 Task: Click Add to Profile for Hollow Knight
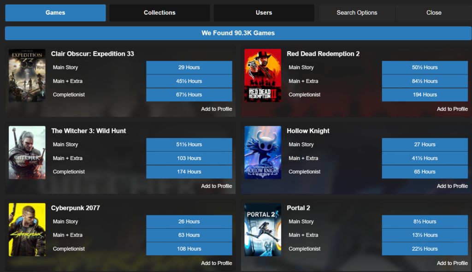452,186
